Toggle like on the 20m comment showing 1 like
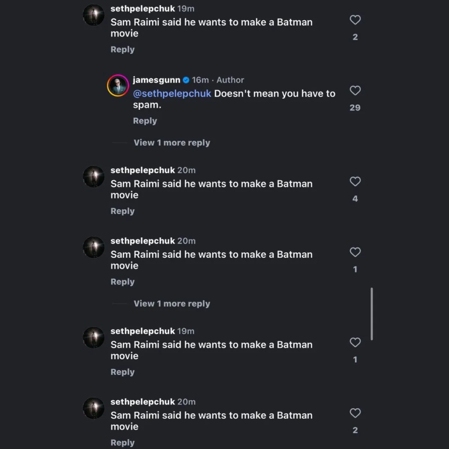This screenshot has height=449, width=449. coord(355,252)
